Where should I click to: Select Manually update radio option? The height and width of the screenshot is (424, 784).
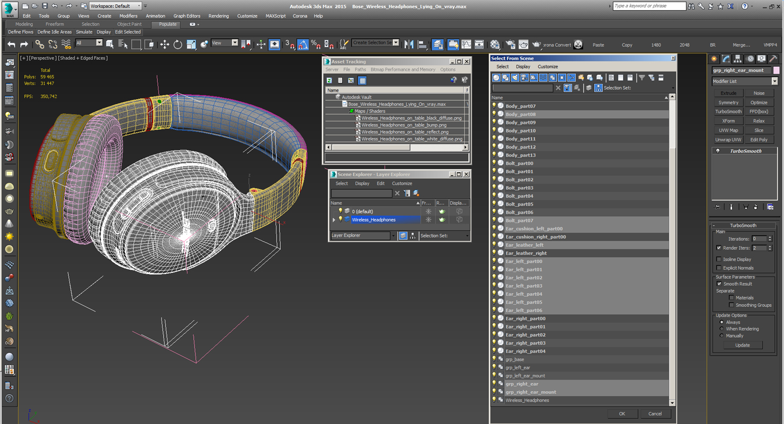click(721, 335)
